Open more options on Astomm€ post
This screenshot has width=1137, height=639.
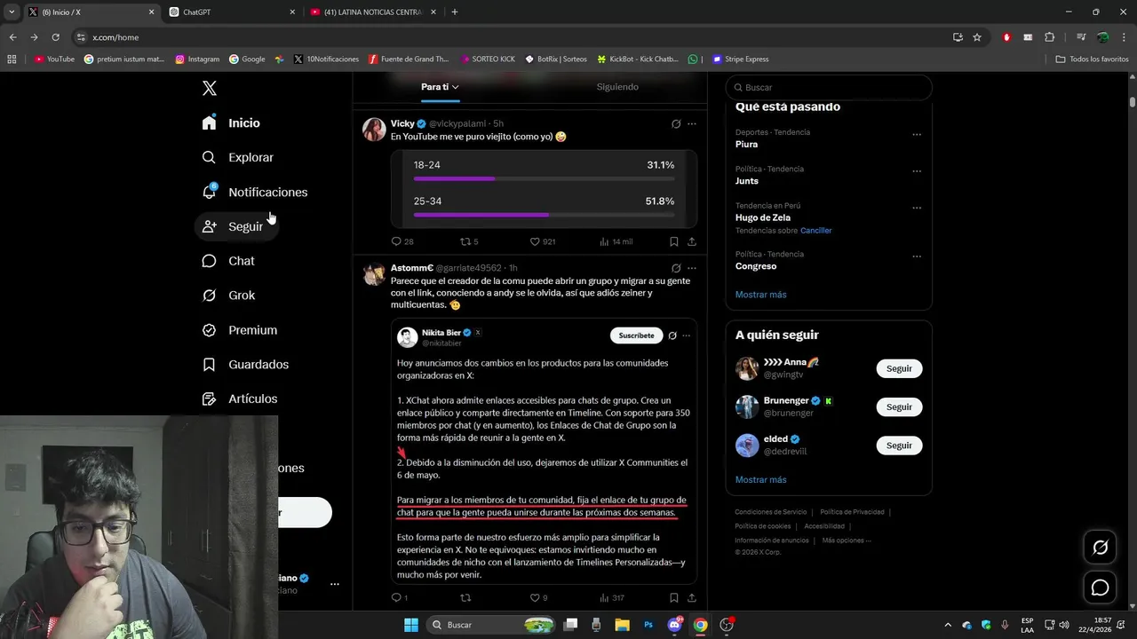(x=692, y=268)
